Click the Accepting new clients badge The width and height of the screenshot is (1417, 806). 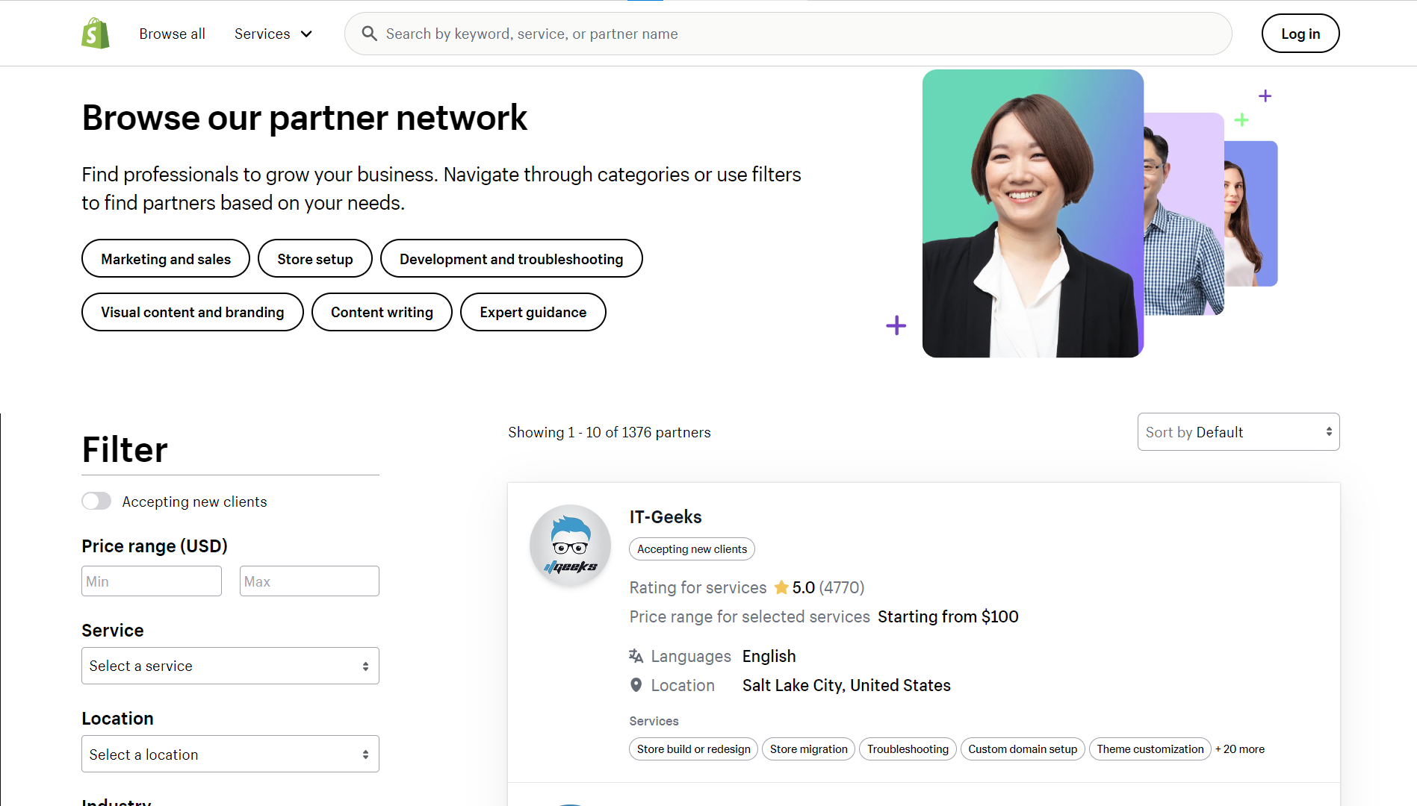(x=692, y=549)
